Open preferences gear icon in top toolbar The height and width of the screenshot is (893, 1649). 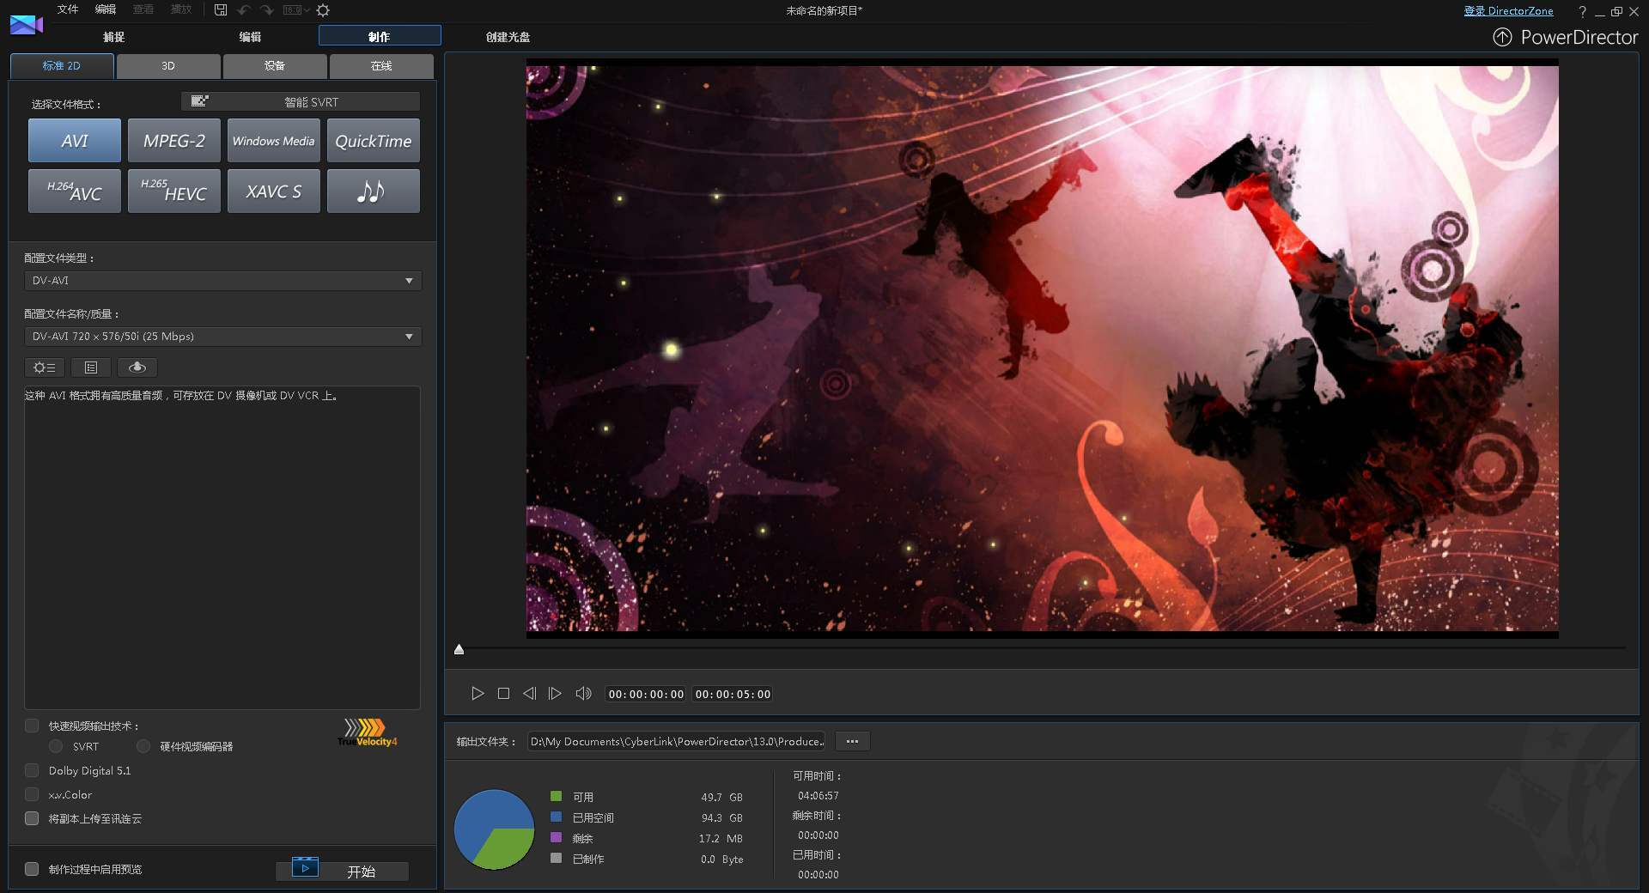pos(323,10)
